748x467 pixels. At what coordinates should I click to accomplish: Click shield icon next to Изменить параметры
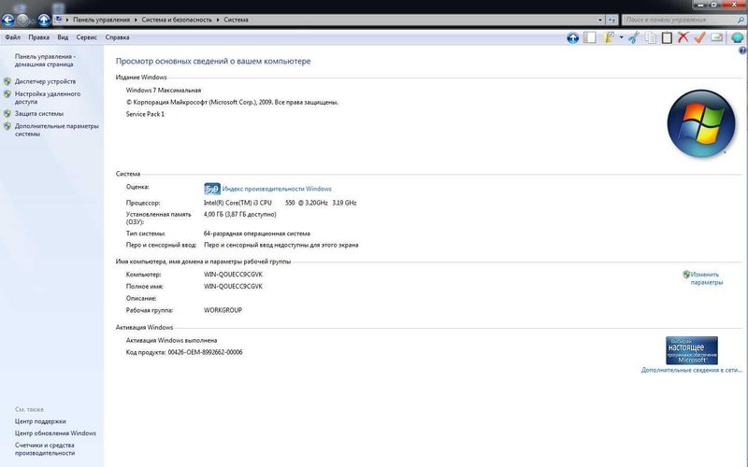(686, 275)
